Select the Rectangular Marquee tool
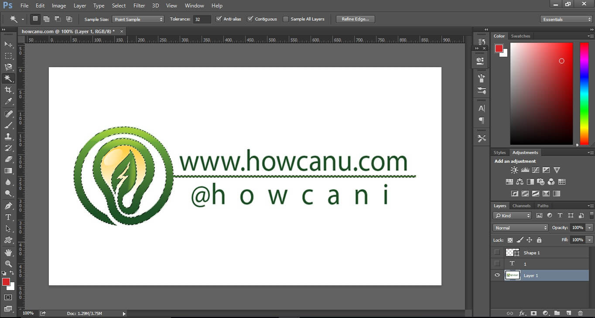The height and width of the screenshot is (318, 595). pyautogui.click(x=8, y=55)
